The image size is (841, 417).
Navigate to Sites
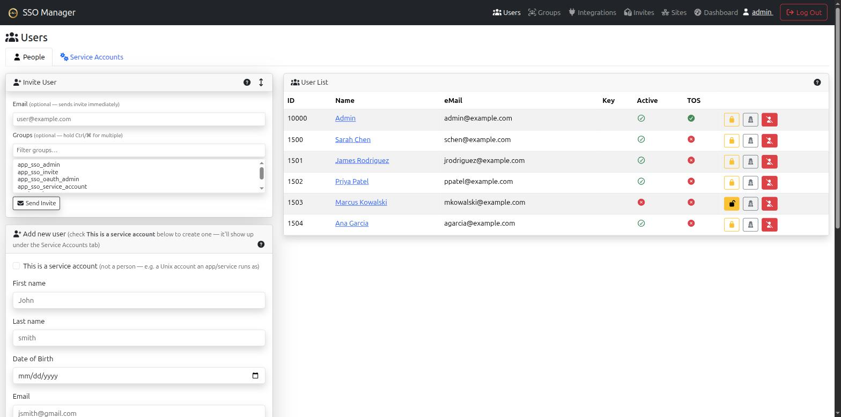[x=674, y=12]
